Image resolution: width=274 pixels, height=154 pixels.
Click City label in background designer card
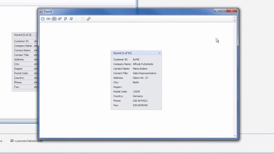[x=17, y=64]
